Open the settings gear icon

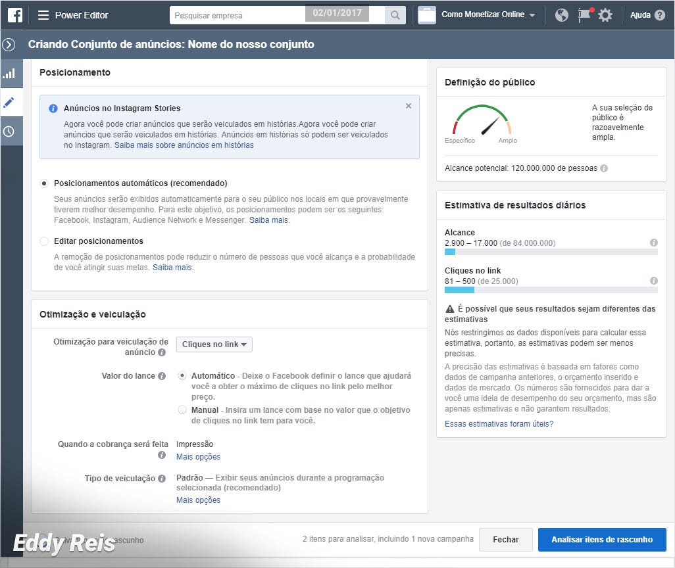[x=605, y=15]
